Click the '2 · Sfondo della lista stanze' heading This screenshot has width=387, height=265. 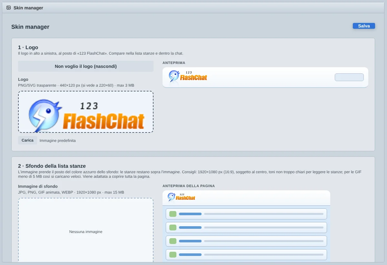[52, 166]
